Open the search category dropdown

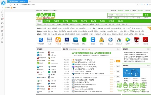[x=111, y=15]
